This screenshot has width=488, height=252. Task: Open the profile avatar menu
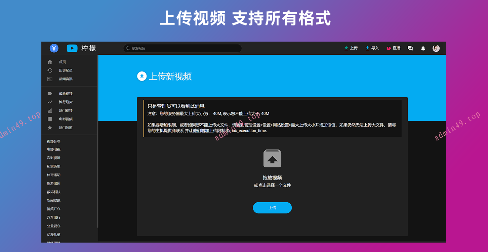pos(436,48)
